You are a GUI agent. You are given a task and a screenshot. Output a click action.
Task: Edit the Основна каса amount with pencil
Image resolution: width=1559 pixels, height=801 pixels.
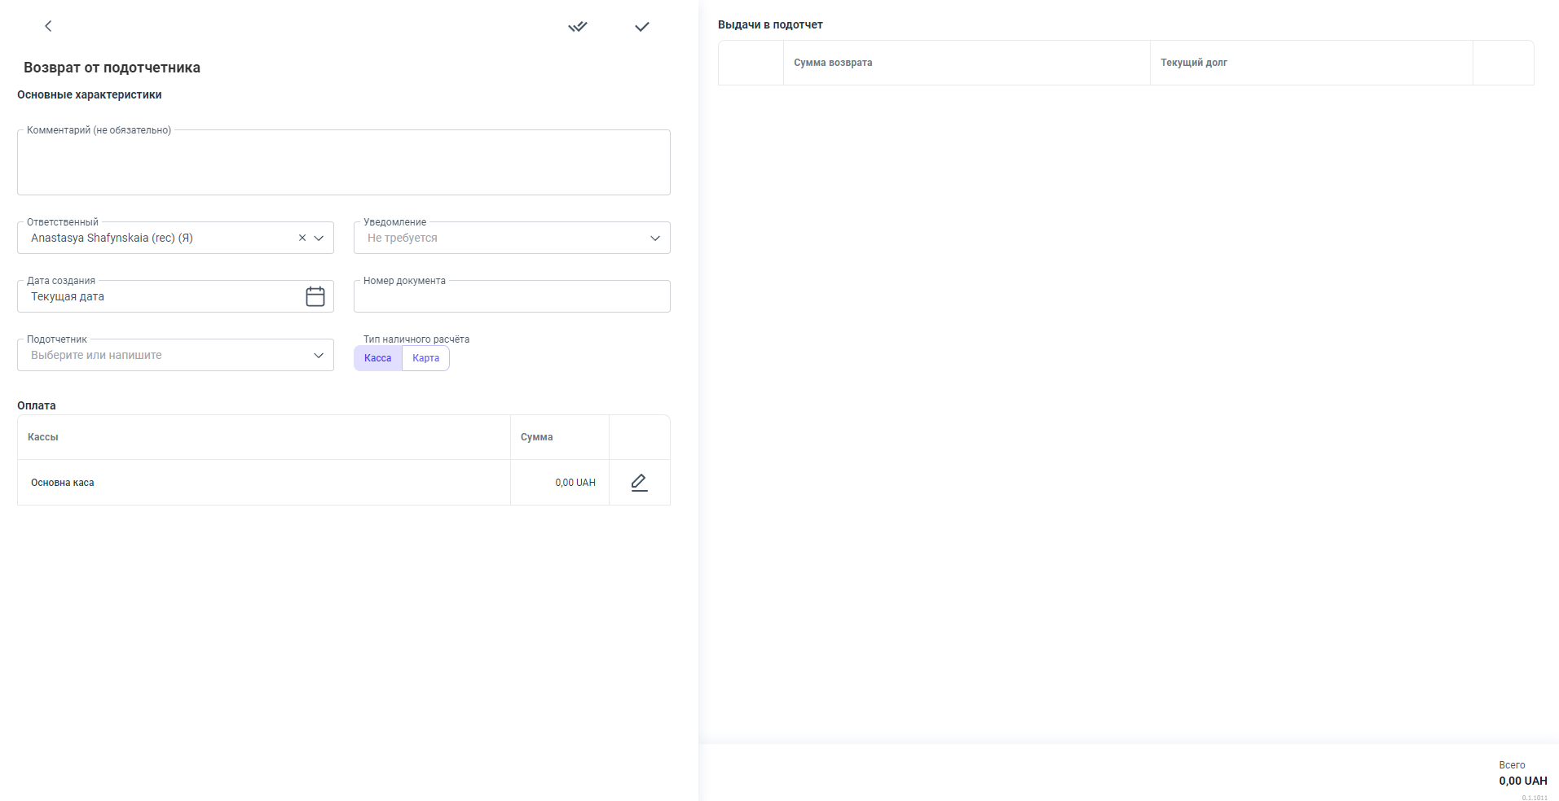(x=639, y=483)
